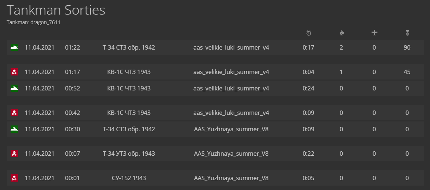Viewport: 430px width, 190px height.
Task: Click the medal score column icon
Action: point(407,33)
